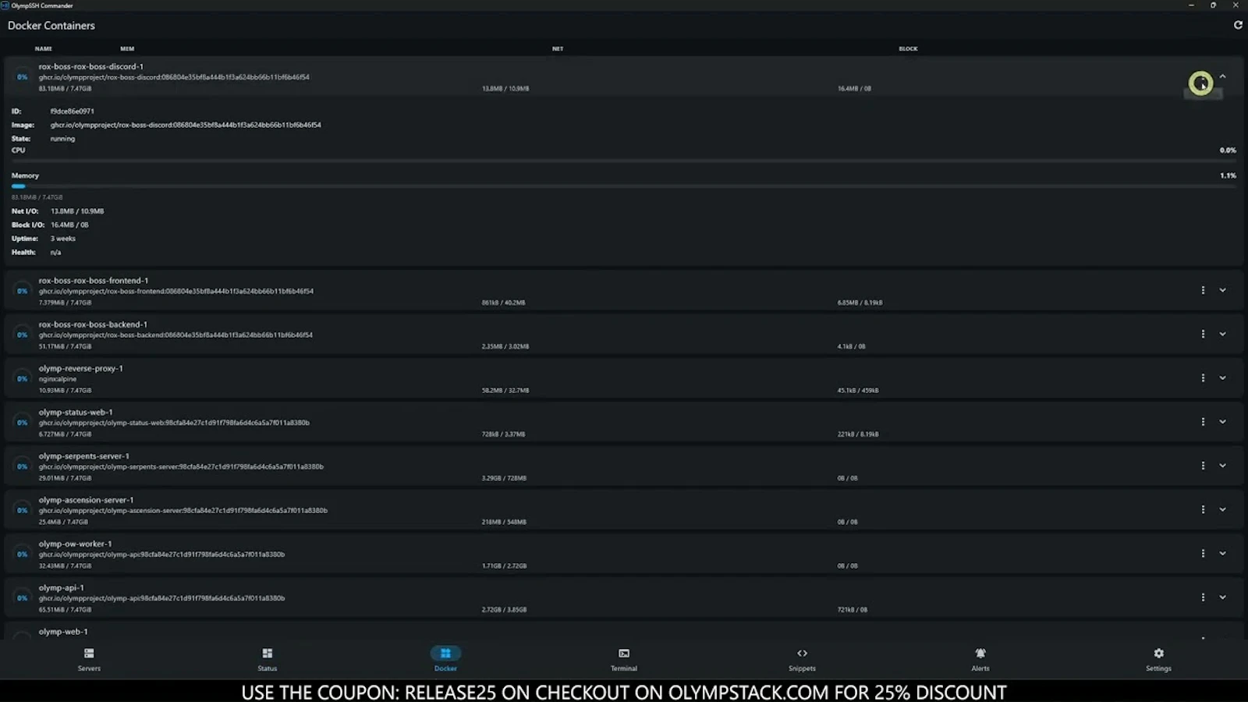The image size is (1248, 702).
Task: Select the rox-boss-rox-boss-backend-1 container name
Action: [x=93, y=324]
